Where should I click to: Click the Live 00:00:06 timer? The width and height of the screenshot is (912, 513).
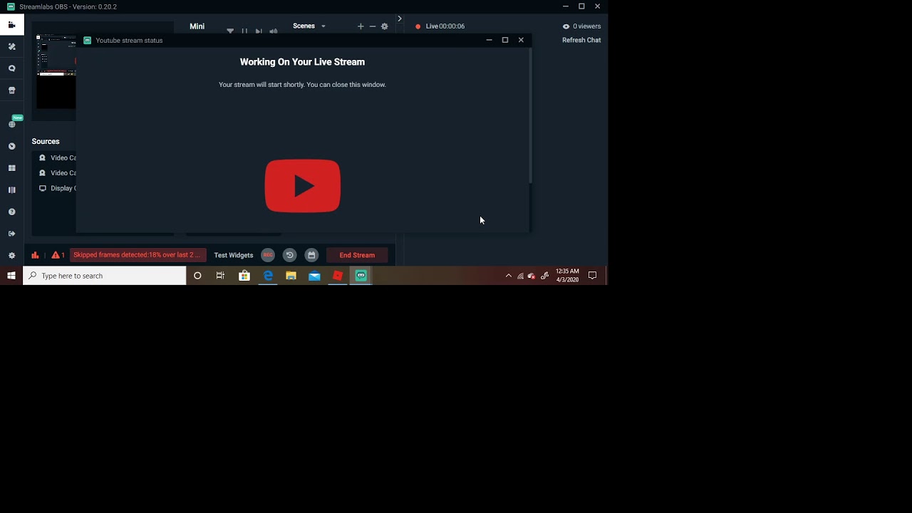[445, 26]
